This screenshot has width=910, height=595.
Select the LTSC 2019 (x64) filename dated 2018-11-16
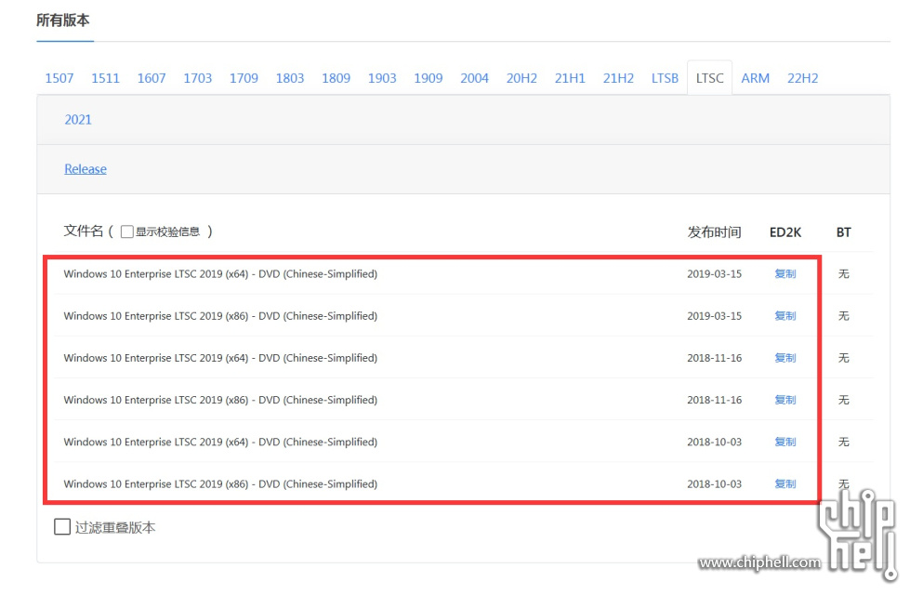point(220,358)
